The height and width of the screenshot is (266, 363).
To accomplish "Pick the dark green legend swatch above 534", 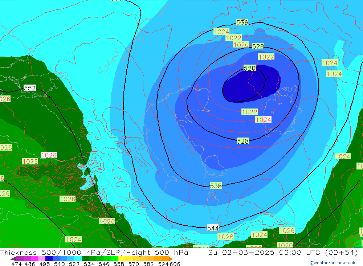I will pyautogui.click(x=85, y=259).
